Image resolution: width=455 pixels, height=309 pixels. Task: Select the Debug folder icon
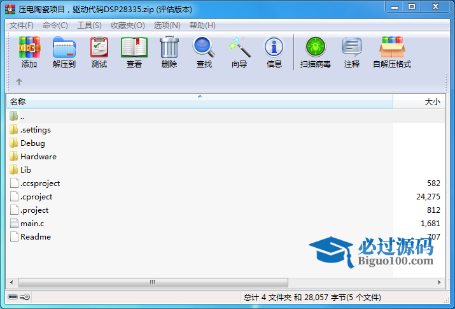(13, 143)
